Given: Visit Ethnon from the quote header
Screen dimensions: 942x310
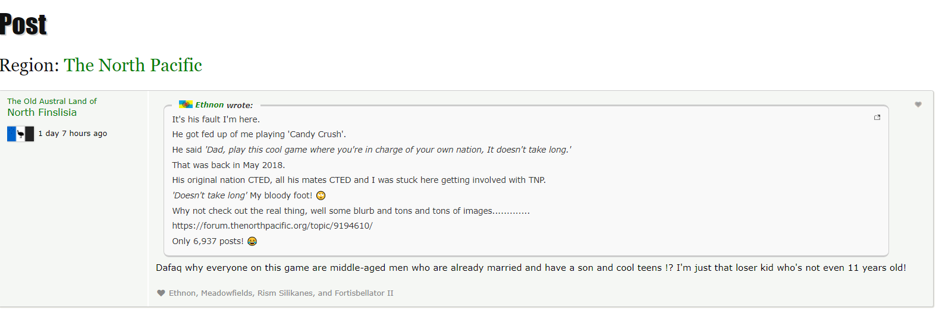Looking at the screenshot, I should (209, 105).
